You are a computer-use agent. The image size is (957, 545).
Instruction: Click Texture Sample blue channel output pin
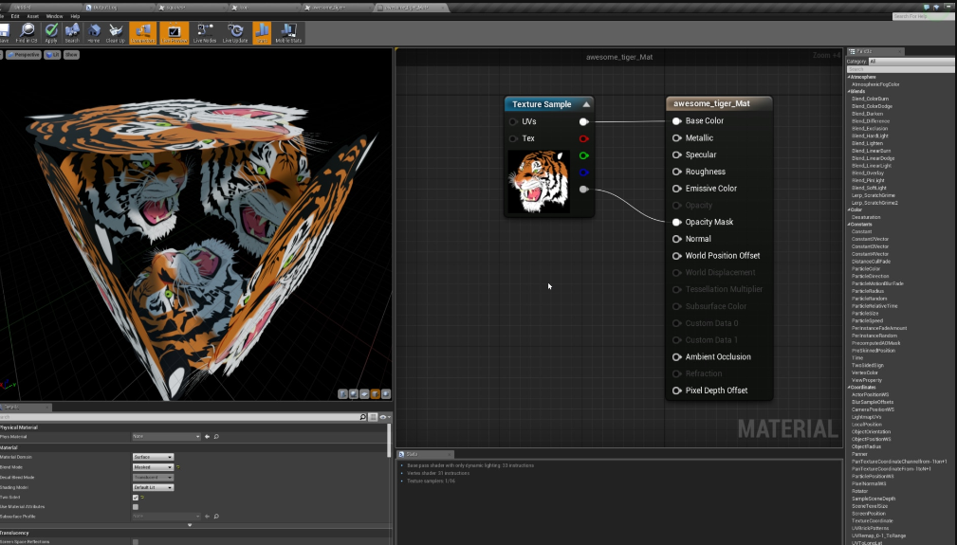583,173
